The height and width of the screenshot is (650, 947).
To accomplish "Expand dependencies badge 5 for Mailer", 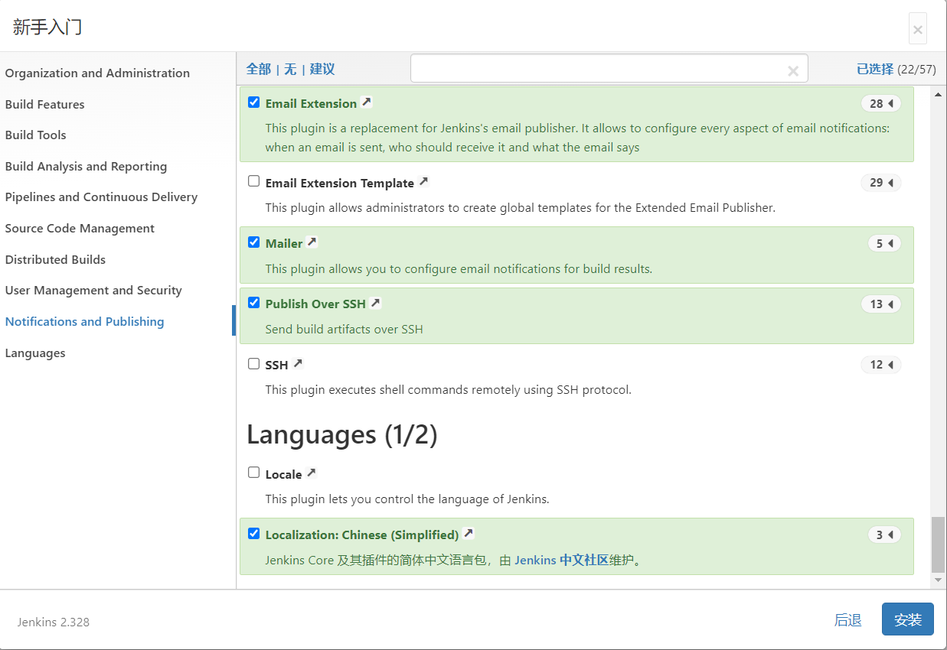I will [x=884, y=243].
